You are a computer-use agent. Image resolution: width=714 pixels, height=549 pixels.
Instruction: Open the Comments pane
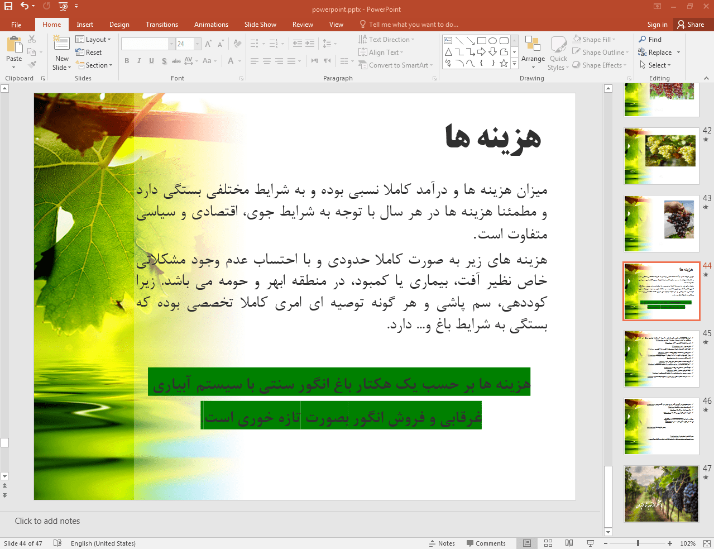pyautogui.click(x=486, y=543)
